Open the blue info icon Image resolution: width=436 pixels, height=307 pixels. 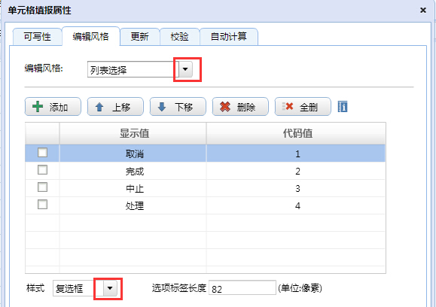click(x=343, y=107)
